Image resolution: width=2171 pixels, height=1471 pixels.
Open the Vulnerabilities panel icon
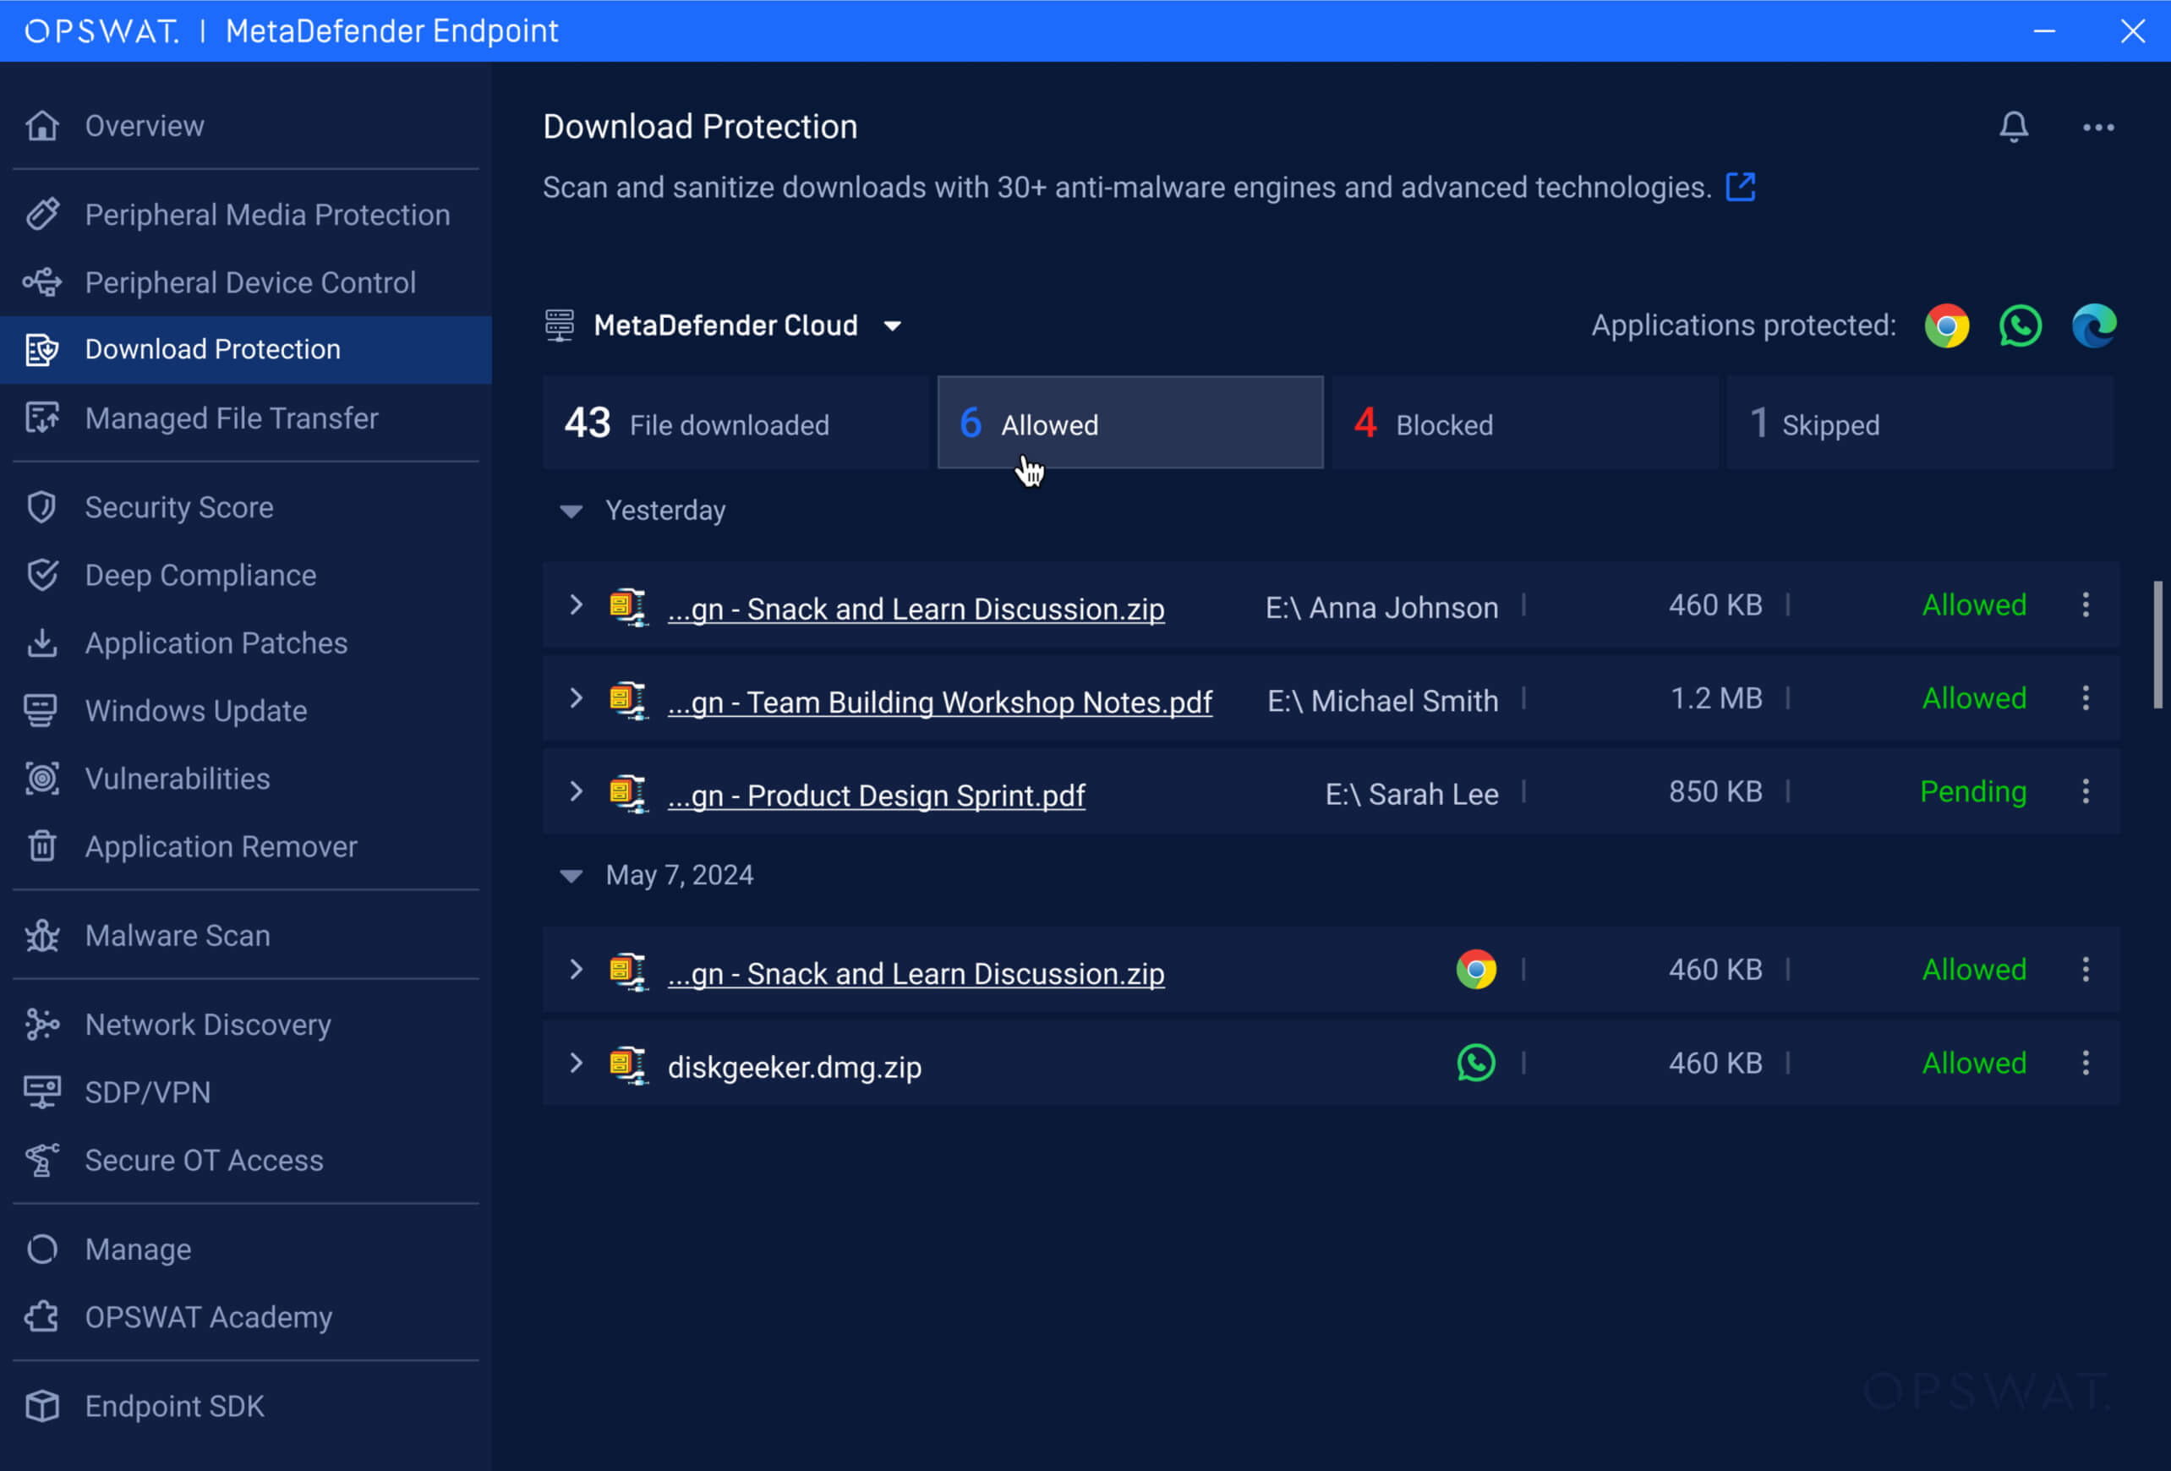point(42,778)
